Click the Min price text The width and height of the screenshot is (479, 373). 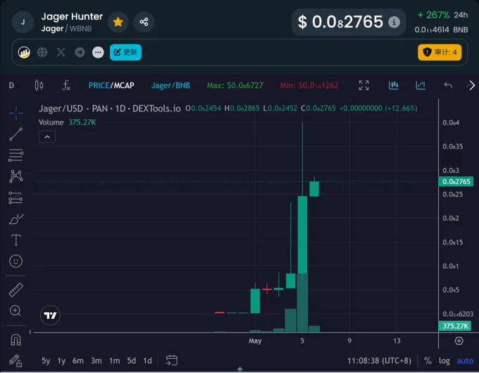pos(309,85)
